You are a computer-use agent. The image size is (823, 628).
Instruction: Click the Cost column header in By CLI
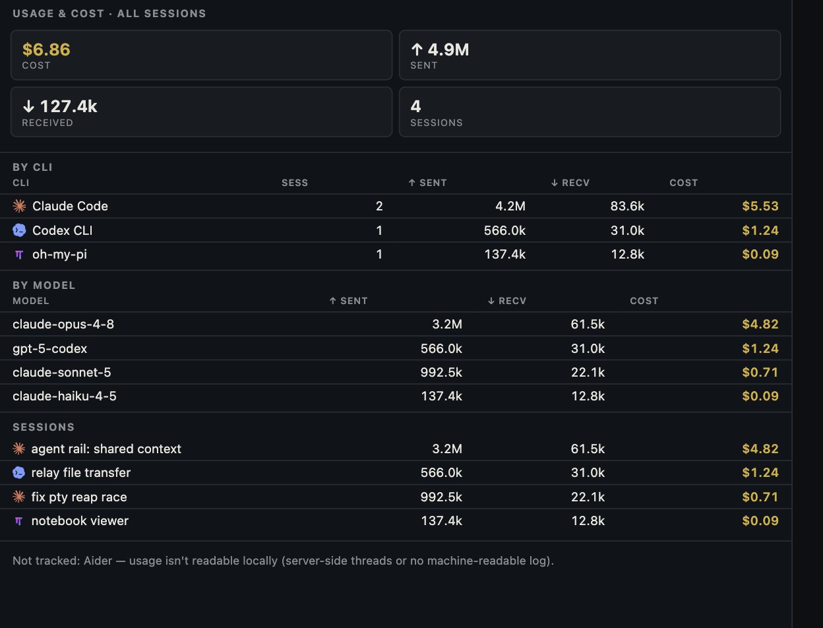point(683,183)
